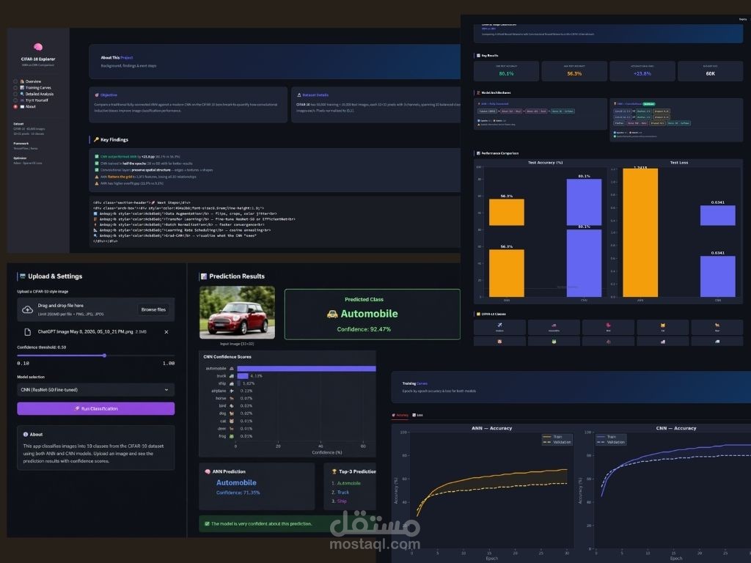Remove the uploaded PNG with the X icon

(166, 332)
